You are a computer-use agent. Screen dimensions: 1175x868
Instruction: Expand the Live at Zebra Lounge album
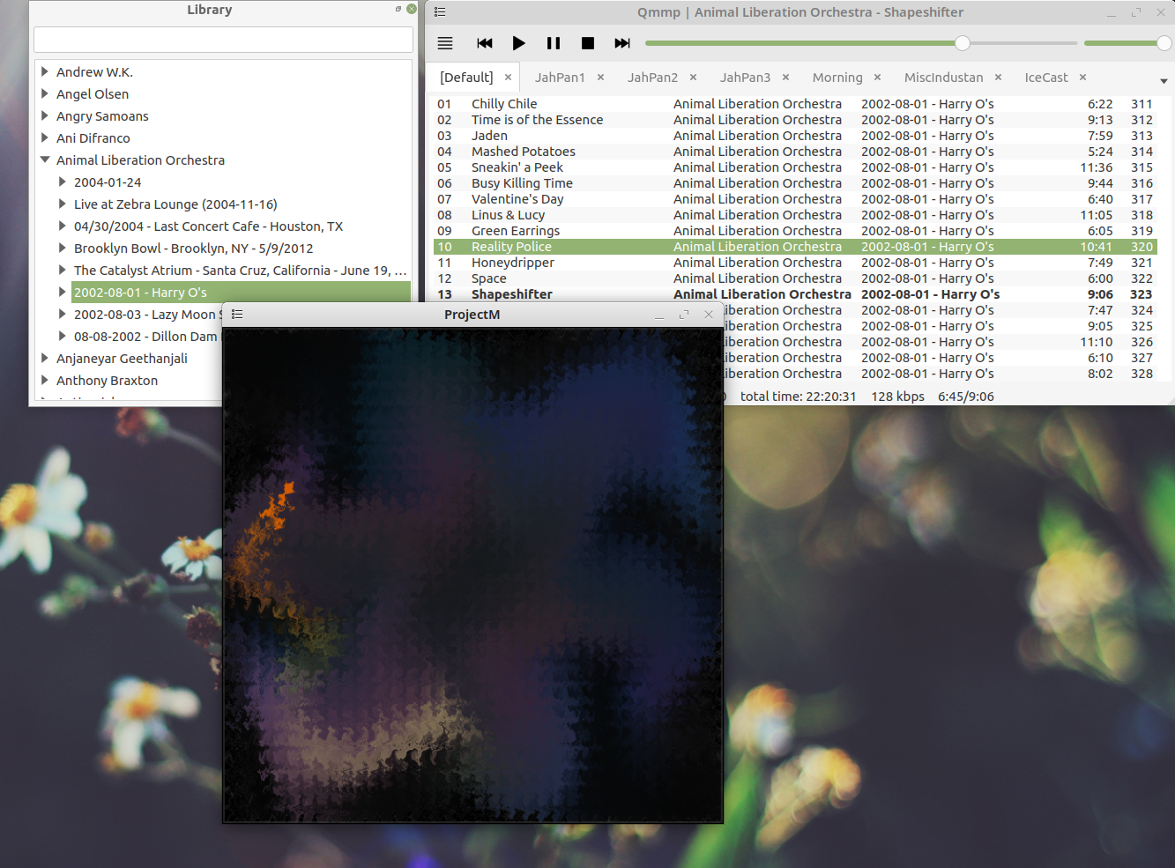click(63, 204)
